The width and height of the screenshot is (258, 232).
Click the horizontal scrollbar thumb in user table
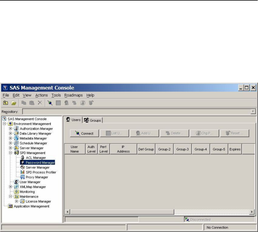click(x=122, y=212)
